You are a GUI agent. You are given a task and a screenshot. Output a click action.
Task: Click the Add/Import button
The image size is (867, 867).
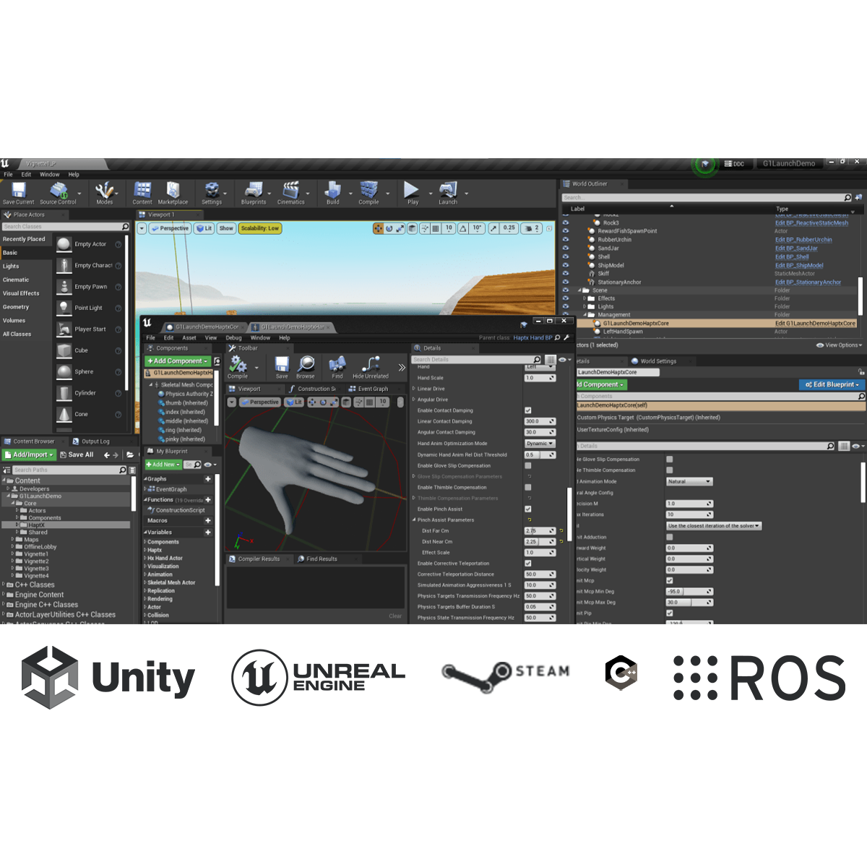pos(30,455)
